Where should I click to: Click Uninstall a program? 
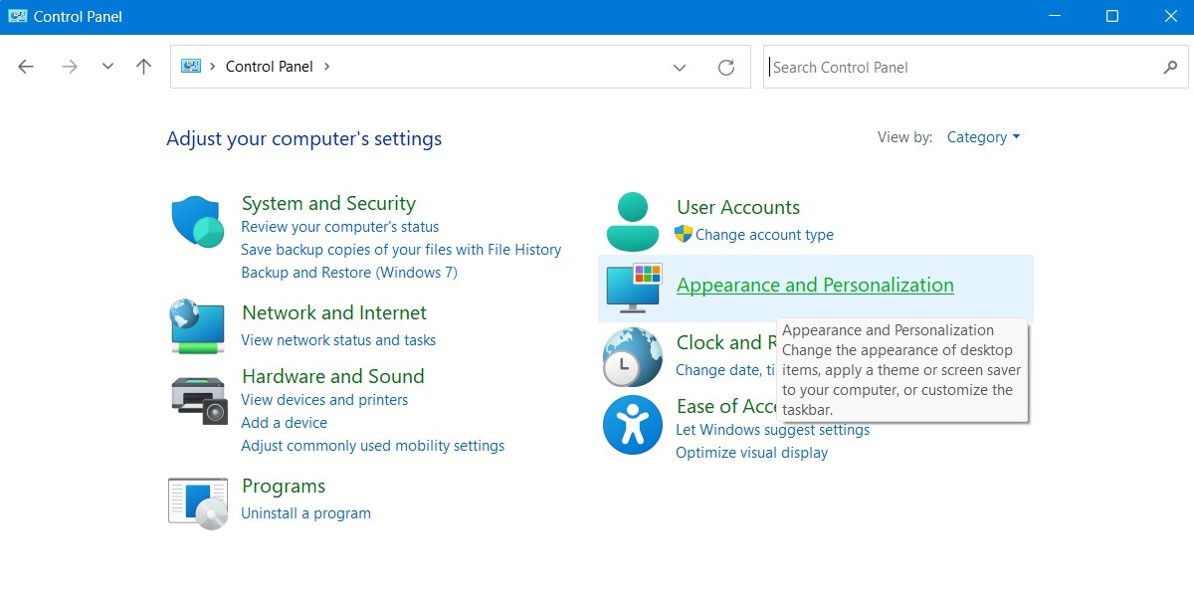pos(305,513)
